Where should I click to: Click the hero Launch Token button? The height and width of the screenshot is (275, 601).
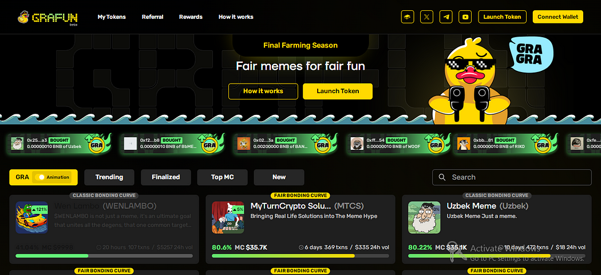(x=338, y=91)
